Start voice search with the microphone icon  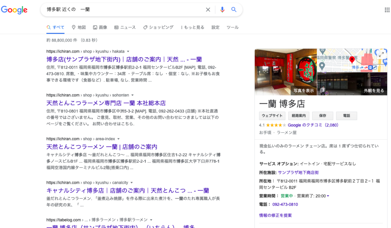click(x=222, y=10)
